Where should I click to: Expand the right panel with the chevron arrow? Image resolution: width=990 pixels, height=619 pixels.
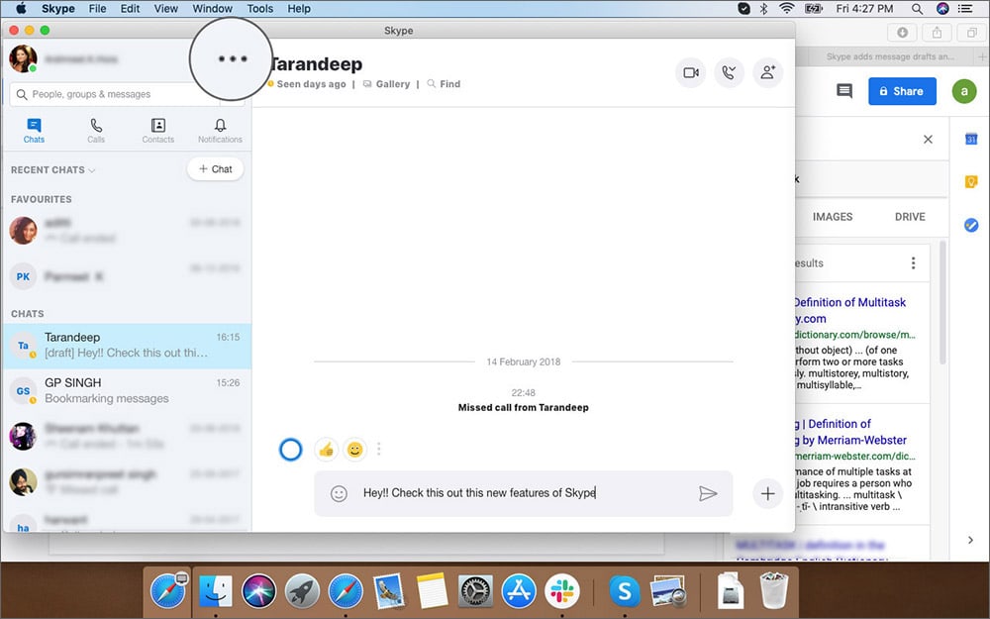[969, 540]
